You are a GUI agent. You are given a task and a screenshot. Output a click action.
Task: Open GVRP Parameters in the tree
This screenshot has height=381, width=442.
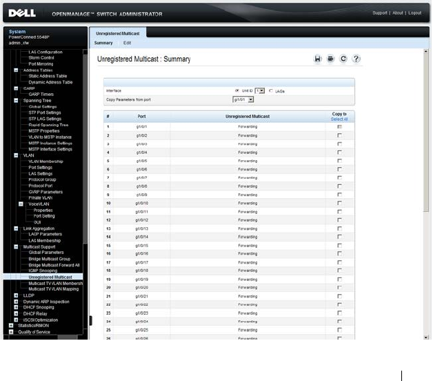tap(46, 192)
